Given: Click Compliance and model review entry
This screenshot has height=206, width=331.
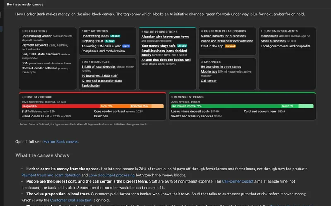Looking at the screenshot, I should click(103, 51).
